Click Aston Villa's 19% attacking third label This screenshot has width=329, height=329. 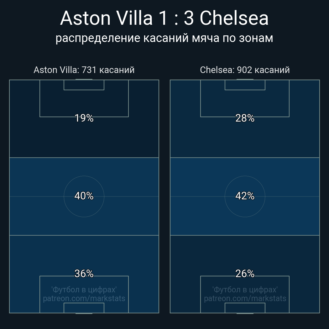(84, 118)
